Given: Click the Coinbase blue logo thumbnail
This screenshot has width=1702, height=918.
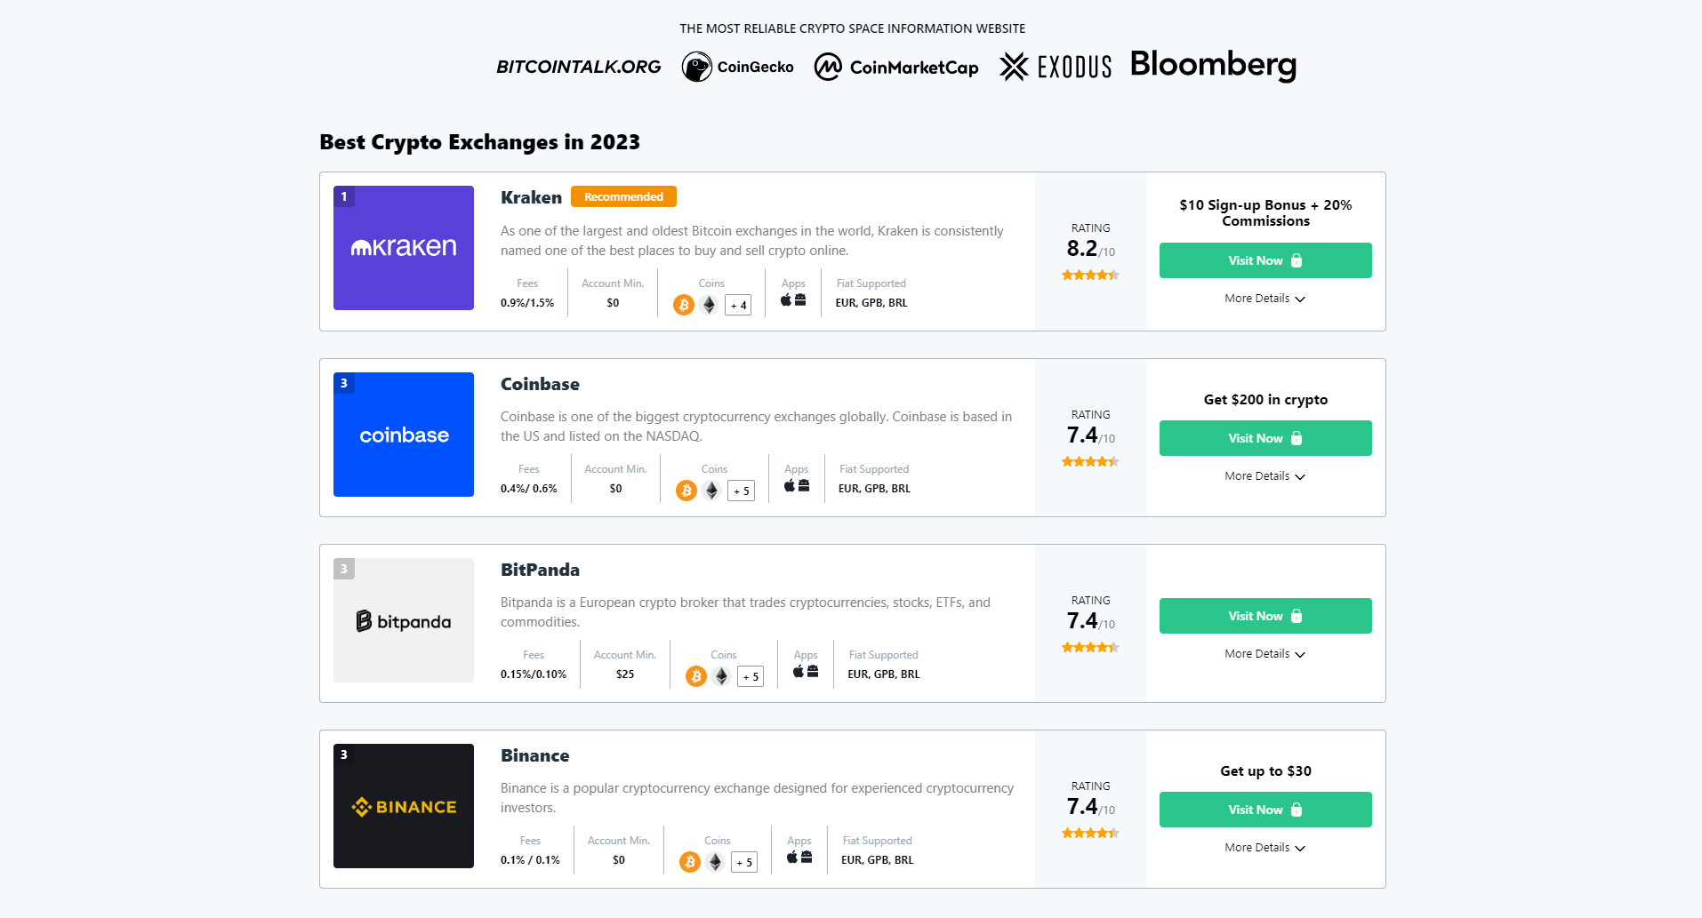Looking at the screenshot, I should pos(404,435).
